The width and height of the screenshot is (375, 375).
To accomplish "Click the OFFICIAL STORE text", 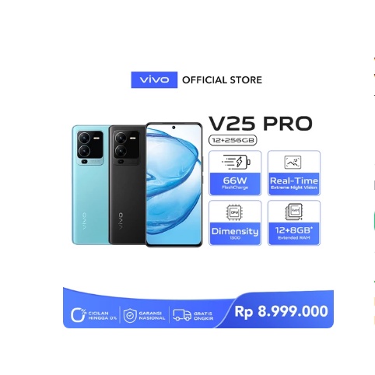I will tap(222, 80).
